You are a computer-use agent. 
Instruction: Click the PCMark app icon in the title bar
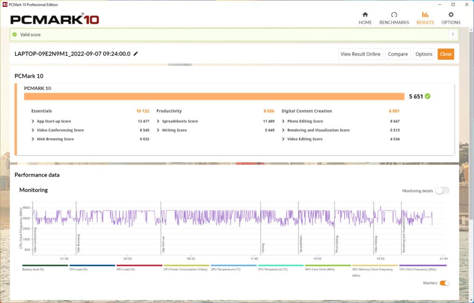click(5, 5)
